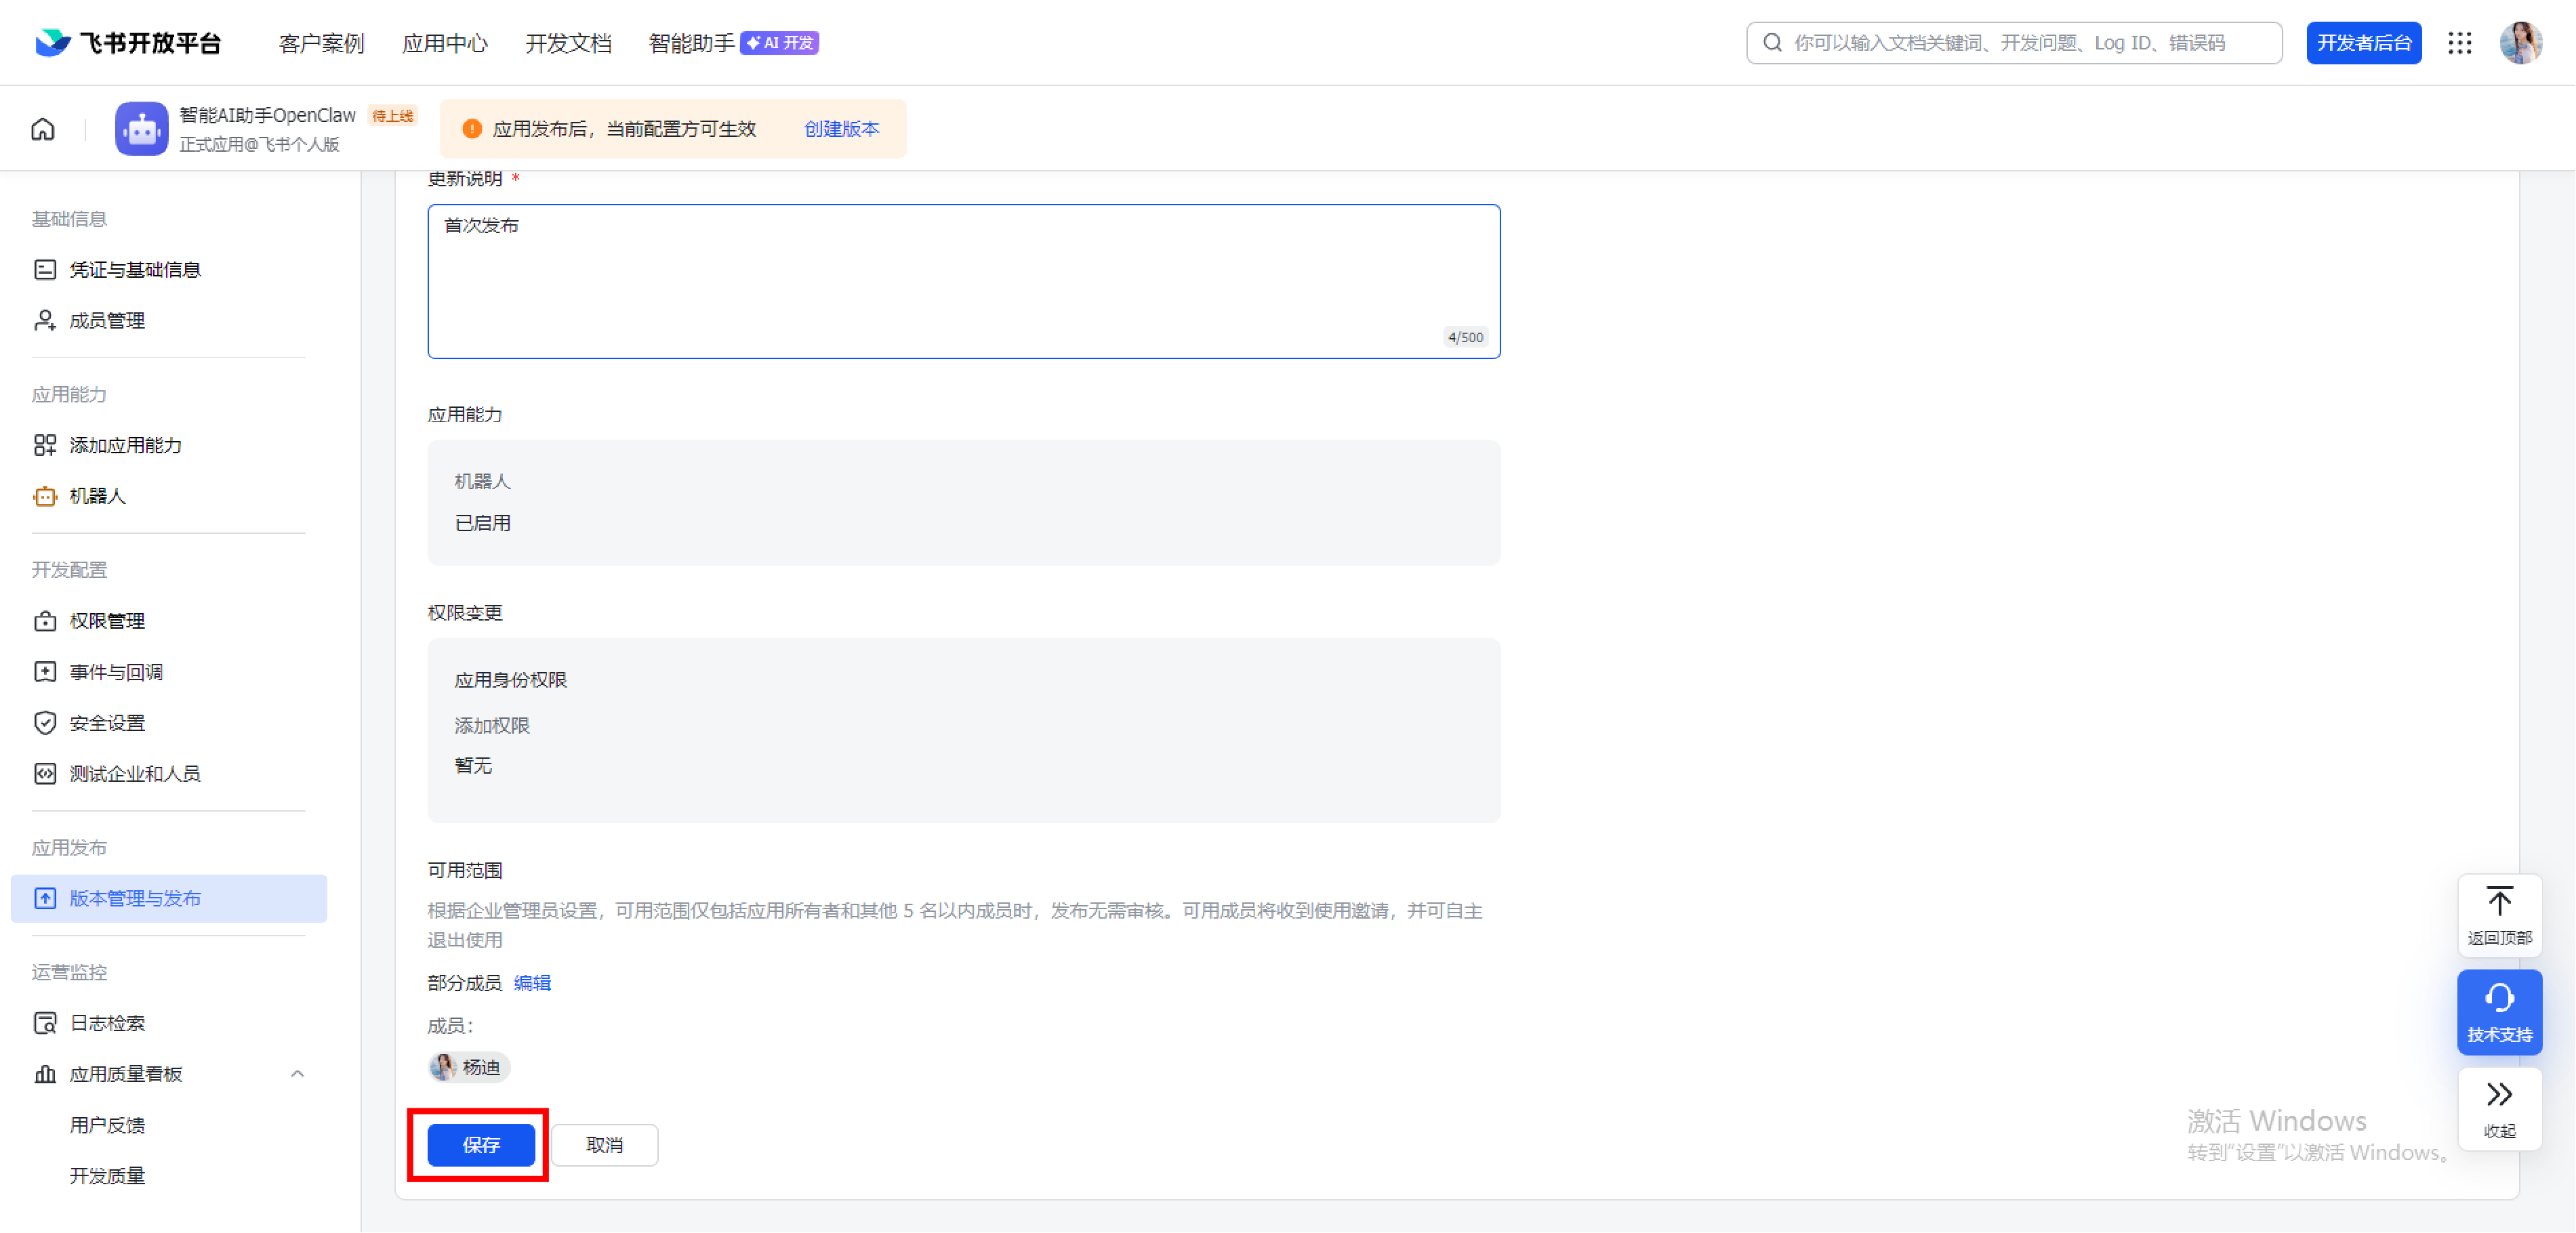Screen dimensions: 2576x1233
Task: Click the 开发者后台 button
Action: tap(2363, 43)
